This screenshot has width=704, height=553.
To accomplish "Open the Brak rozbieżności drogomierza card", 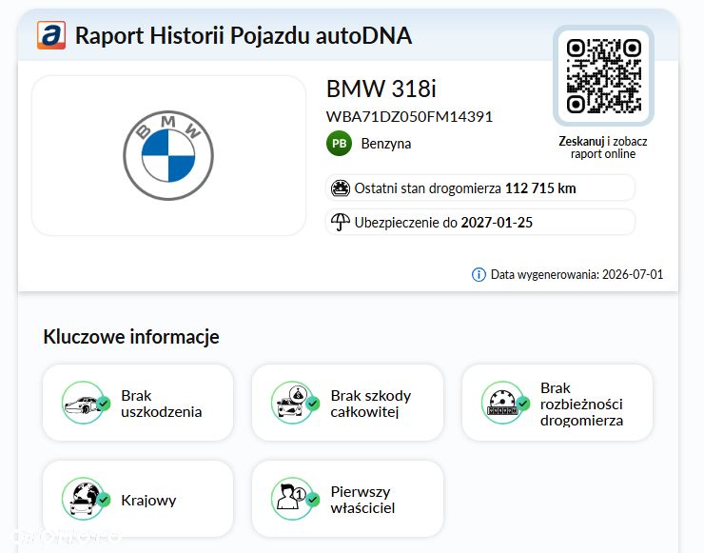I will coord(557,403).
